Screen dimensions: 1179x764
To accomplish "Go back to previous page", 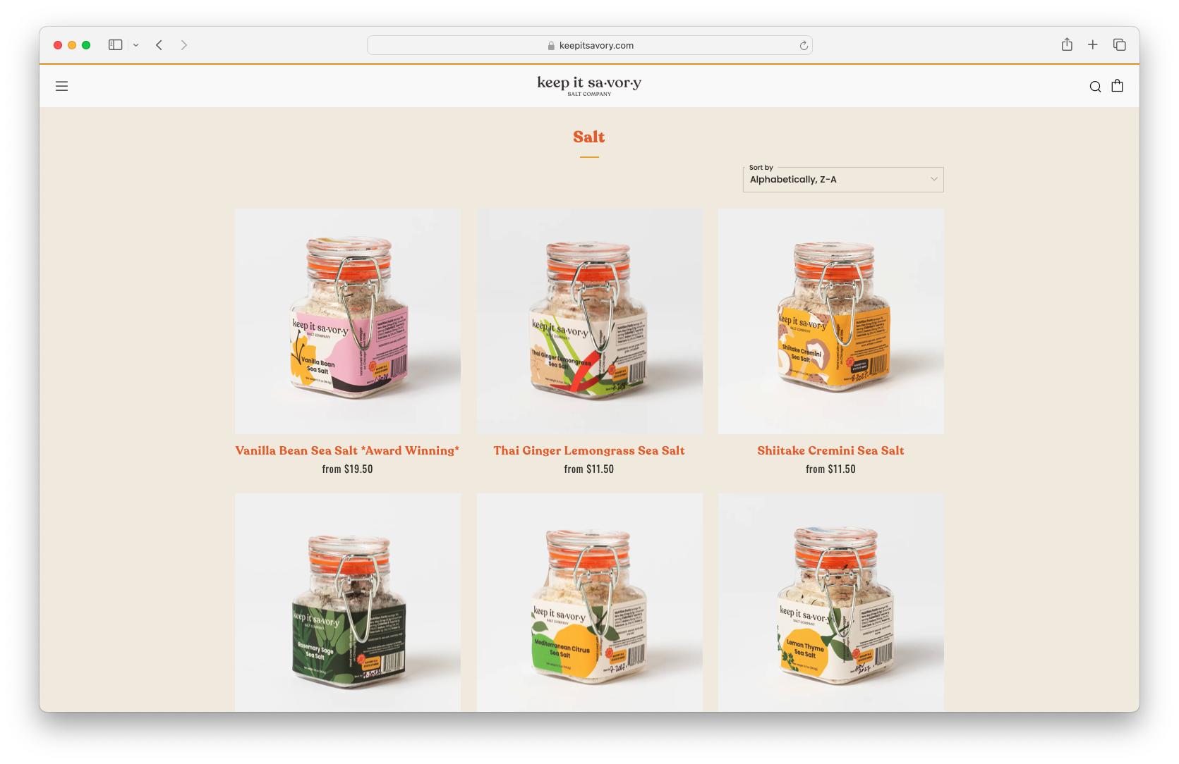I will point(159,45).
